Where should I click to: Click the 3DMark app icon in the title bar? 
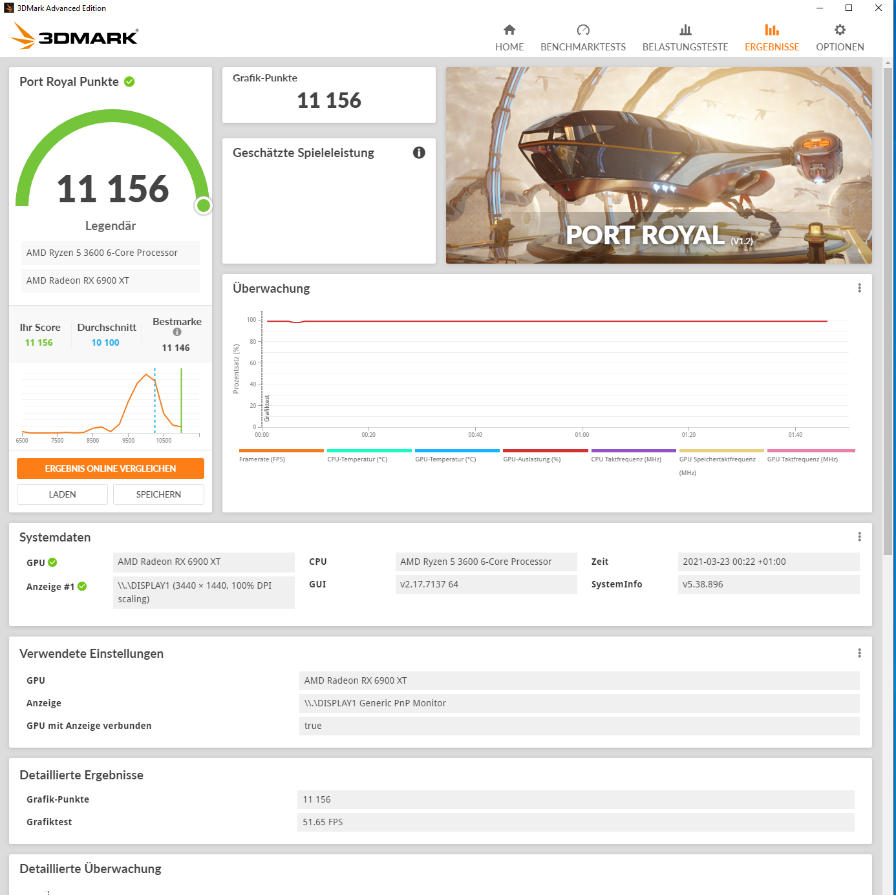(x=8, y=8)
